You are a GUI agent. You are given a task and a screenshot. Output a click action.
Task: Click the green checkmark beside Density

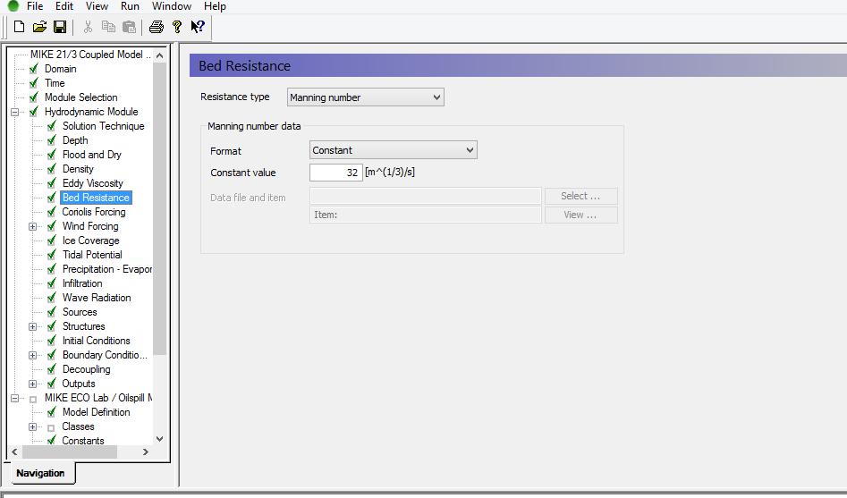[52, 168]
